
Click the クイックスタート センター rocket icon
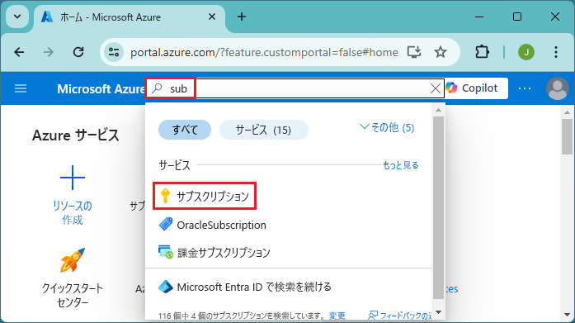(x=73, y=260)
